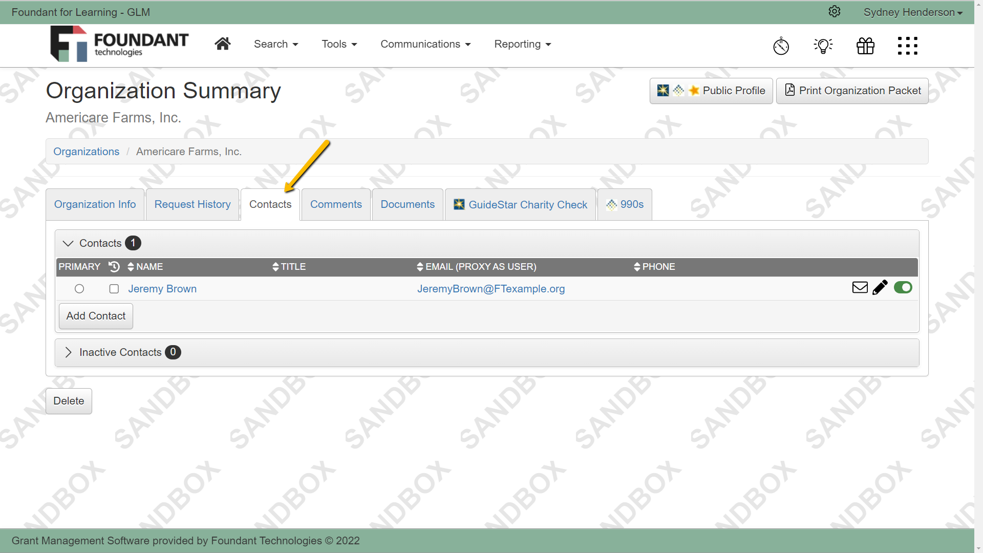Image resolution: width=983 pixels, height=553 pixels.
Task: Switch to the Request History tab
Action: (192, 204)
